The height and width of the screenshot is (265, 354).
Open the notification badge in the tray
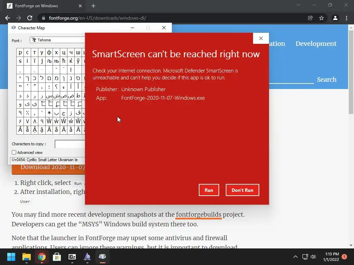coord(344,257)
